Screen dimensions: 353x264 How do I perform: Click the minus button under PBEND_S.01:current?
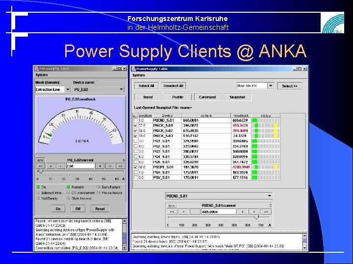(195, 212)
